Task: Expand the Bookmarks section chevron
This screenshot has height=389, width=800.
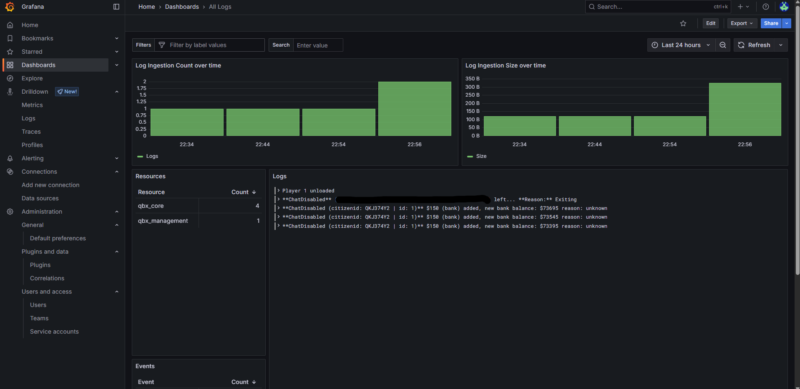Action: click(x=117, y=38)
